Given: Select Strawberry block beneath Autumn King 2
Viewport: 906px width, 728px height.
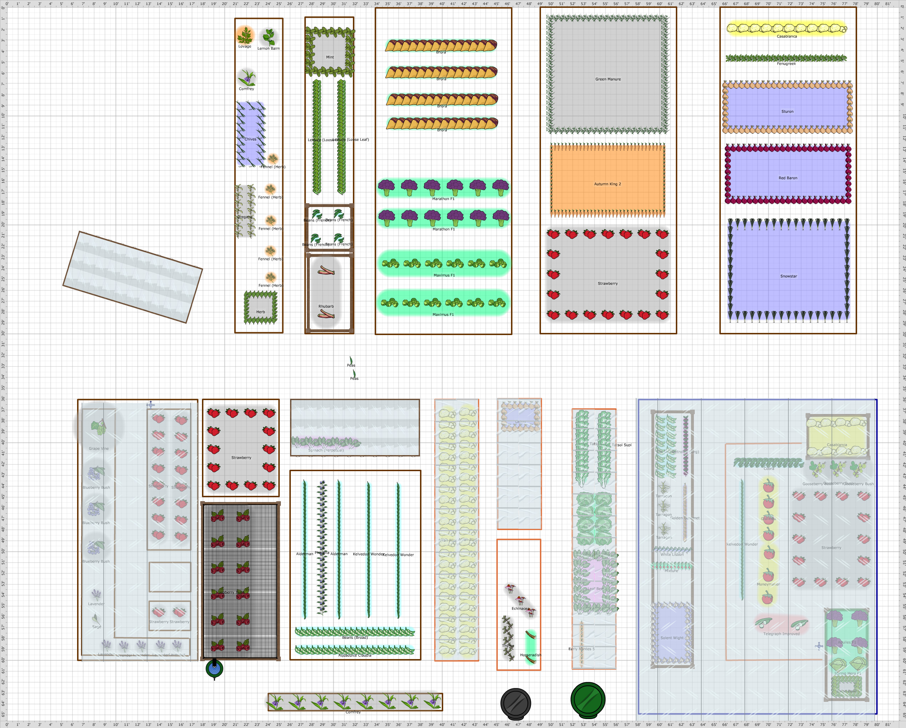Looking at the screenshot, I should pos(608,274).
